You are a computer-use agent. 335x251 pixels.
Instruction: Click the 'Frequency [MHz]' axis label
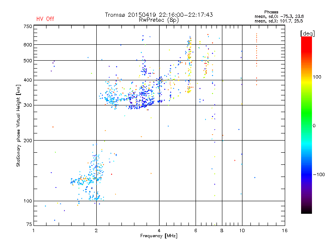pyautogui.click(x=159, y=236)
